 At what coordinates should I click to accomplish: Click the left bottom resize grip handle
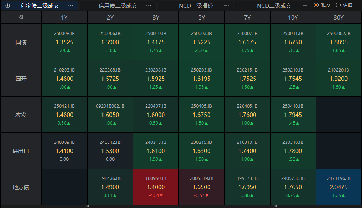(87, 207)
